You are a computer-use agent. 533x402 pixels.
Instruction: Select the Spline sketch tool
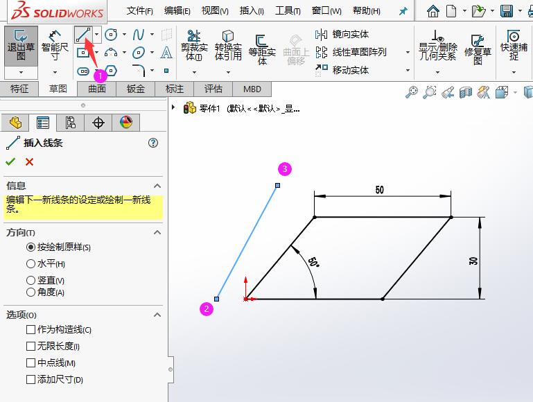[x=139, y=35]
